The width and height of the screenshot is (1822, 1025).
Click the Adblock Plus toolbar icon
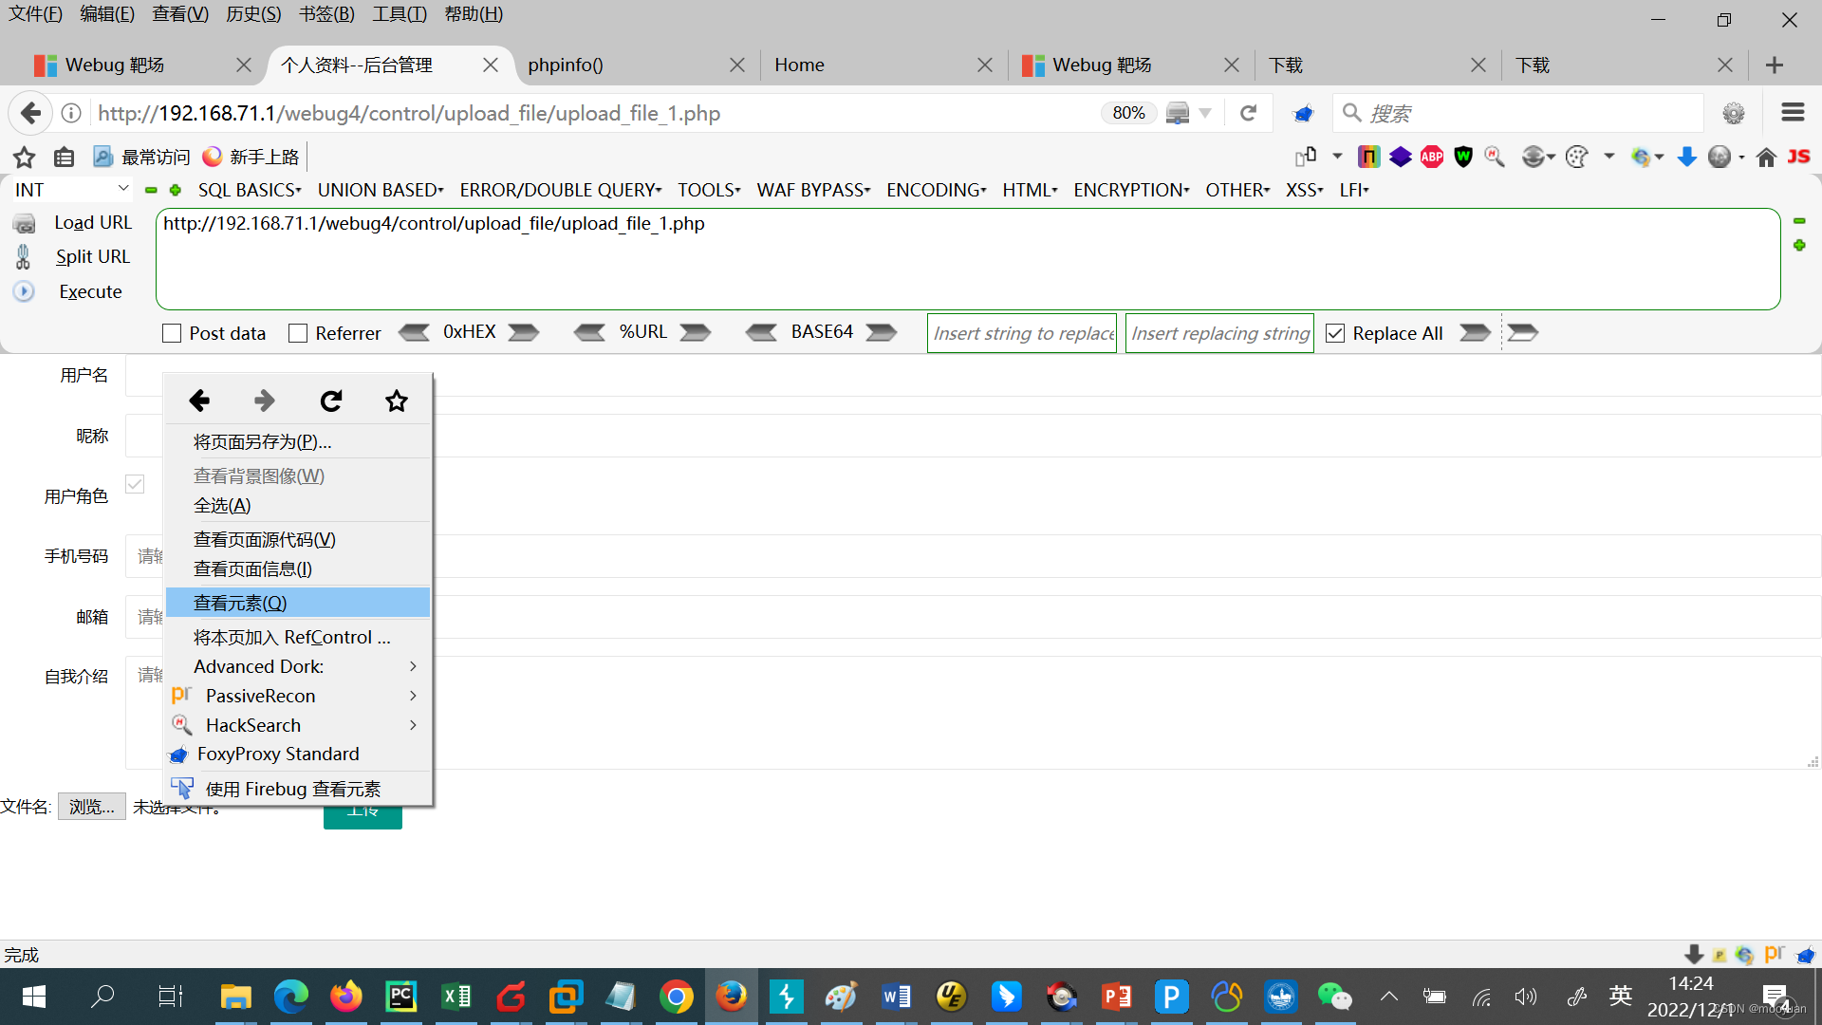click(1432, 158)
